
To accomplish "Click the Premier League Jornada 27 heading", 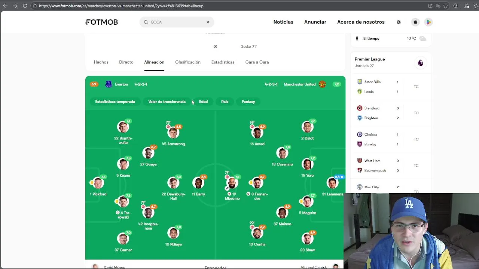I will point(370,62).
